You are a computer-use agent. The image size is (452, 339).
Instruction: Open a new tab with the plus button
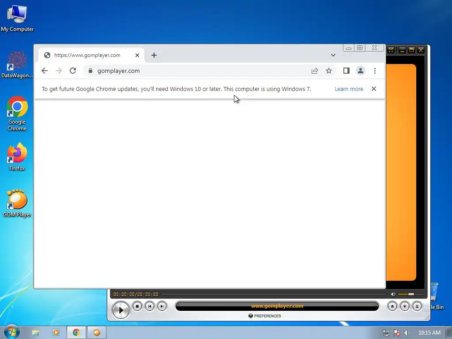[x=154, y=55]
